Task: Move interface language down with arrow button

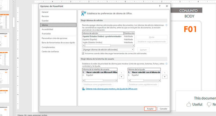Action: coord(121,77)
